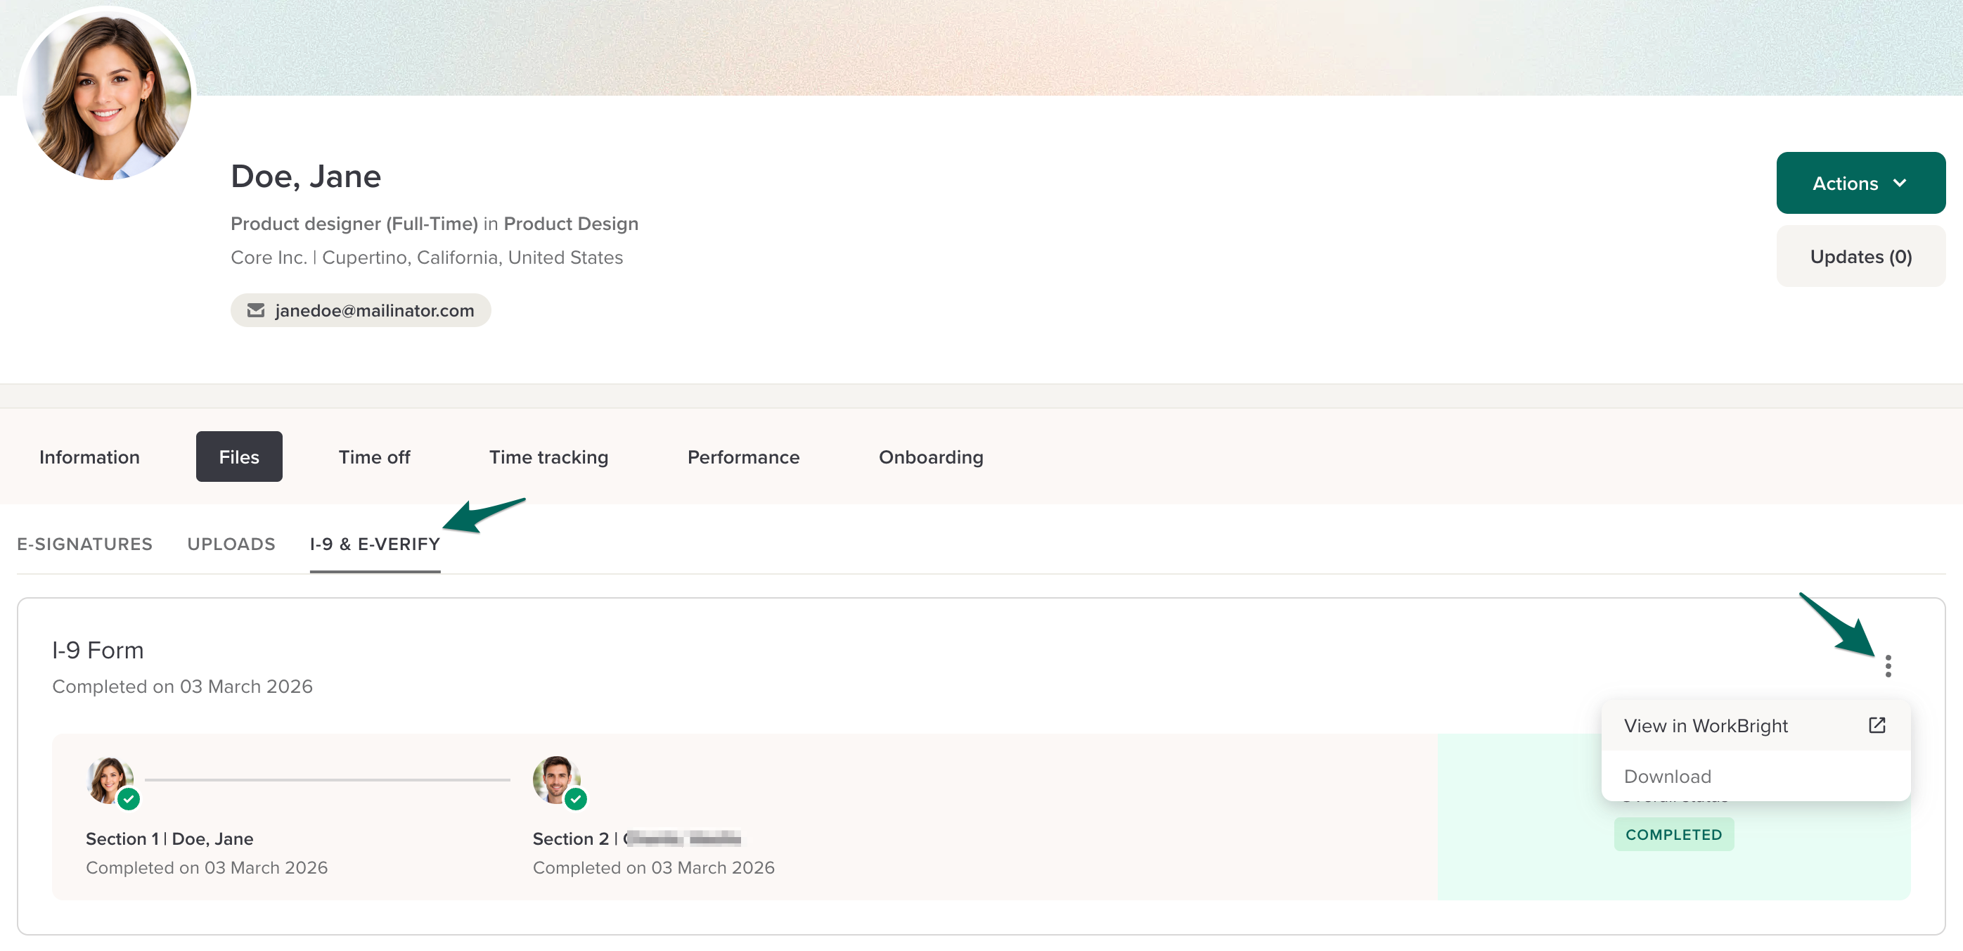Go to the Time tracking tab

click(548, 457)
